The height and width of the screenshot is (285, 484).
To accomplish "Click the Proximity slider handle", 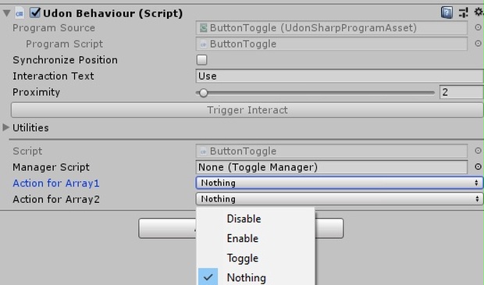I will [203, 93].
